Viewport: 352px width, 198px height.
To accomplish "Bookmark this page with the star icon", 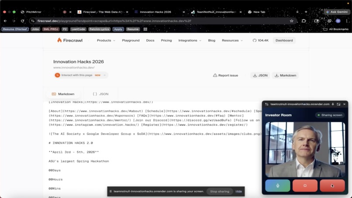I will click(x=291, y=21).
